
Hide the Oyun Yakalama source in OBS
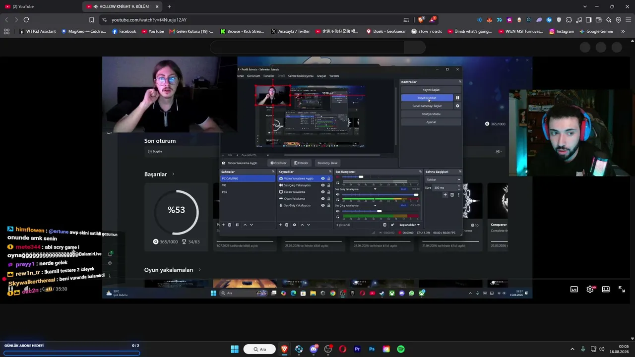click(x=322, y=198)
